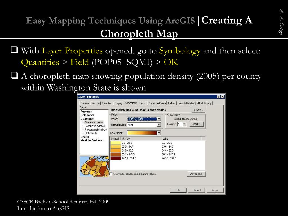Select the Symbology tab
Viewport: 288px width, 216px height.
click(131, 103)
